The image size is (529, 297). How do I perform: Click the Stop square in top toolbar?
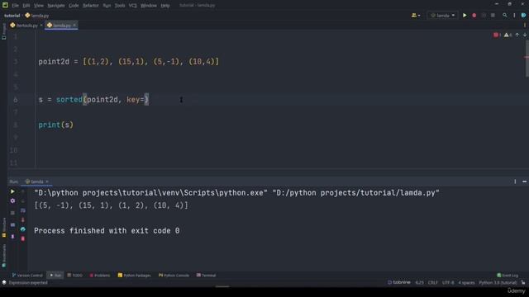click(x=493, y=15)
